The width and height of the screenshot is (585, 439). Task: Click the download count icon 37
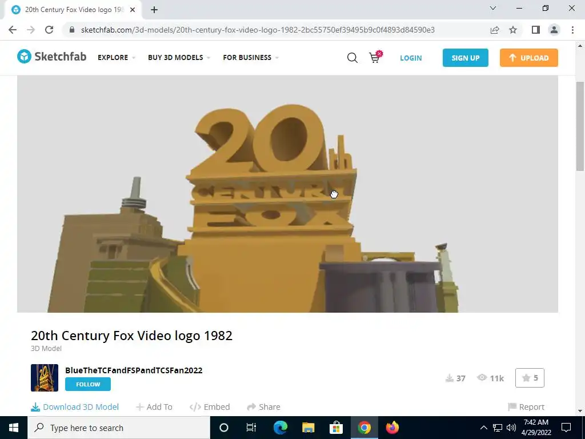click(449, 378)
